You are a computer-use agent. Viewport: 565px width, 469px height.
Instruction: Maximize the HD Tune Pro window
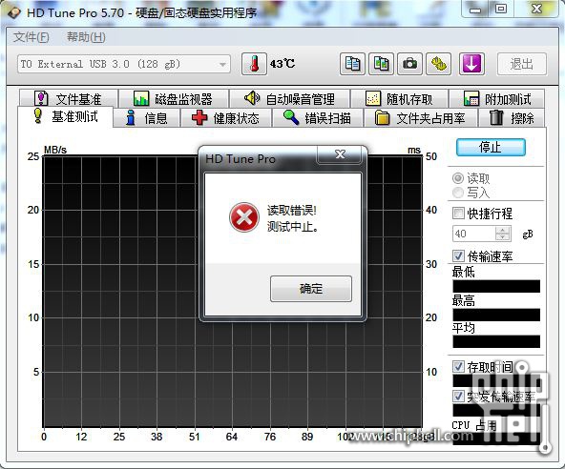coord(501,9)
